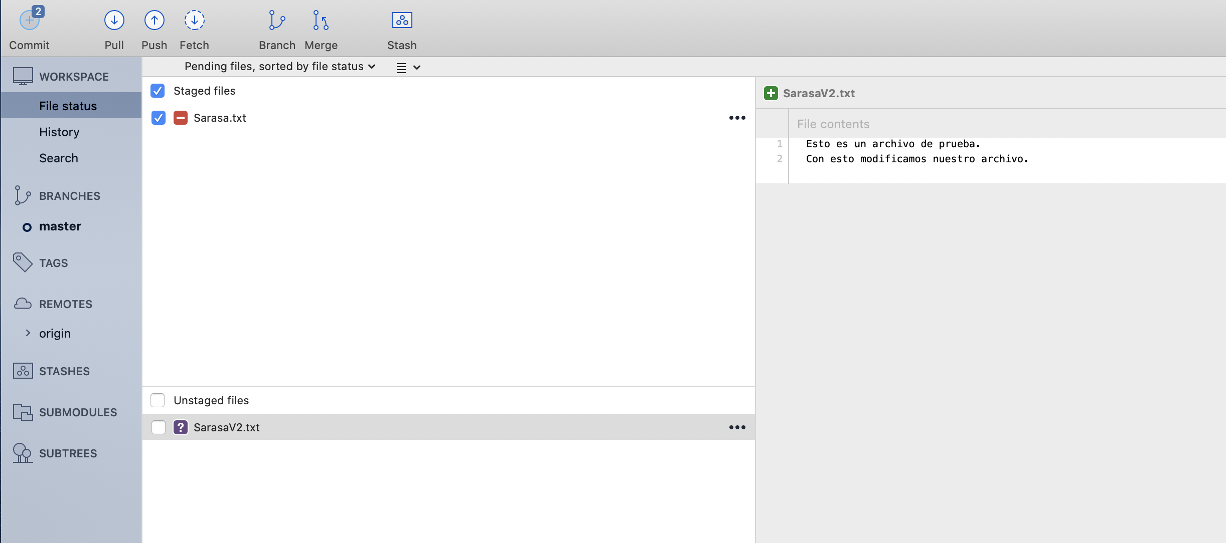The image size is (1226, 543).
Task: Click the Stash toolbar icon
Action: click(402, 21)
